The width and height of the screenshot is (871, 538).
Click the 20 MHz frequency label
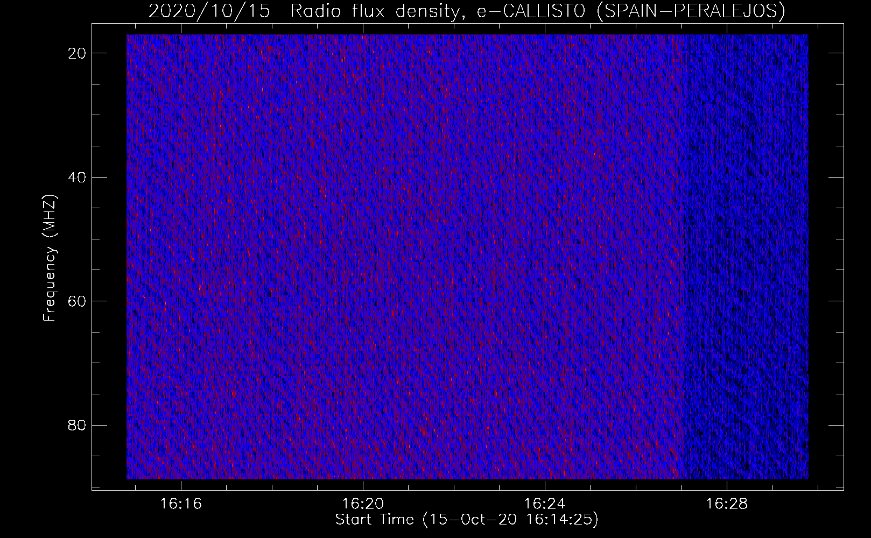click(x=78, y=53)
